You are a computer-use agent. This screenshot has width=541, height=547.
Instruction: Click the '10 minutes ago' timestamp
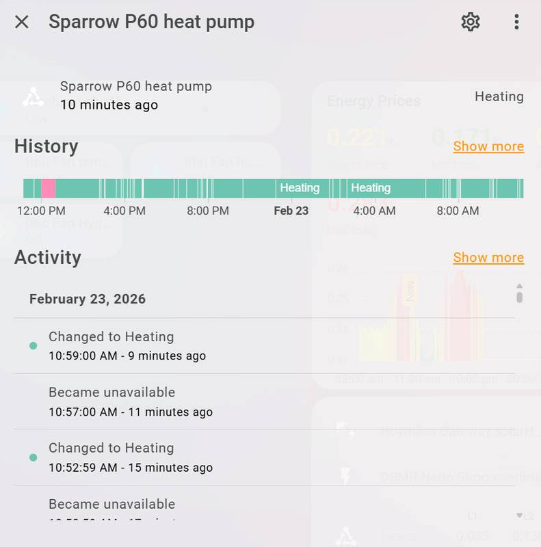[109, 105]
